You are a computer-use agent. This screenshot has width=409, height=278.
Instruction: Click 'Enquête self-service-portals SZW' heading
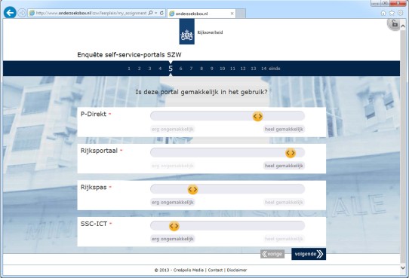click(129, 55)
